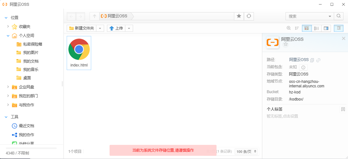348x159 pixels.
Task: Click the /kodbox/ storage directory value
Action: coord(296,99)
